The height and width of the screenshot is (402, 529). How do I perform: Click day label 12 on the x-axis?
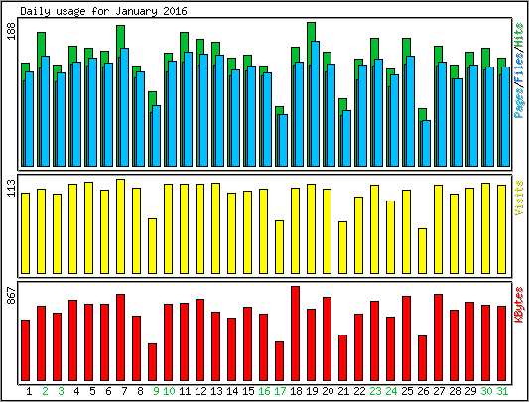click(x=200, y=391)
